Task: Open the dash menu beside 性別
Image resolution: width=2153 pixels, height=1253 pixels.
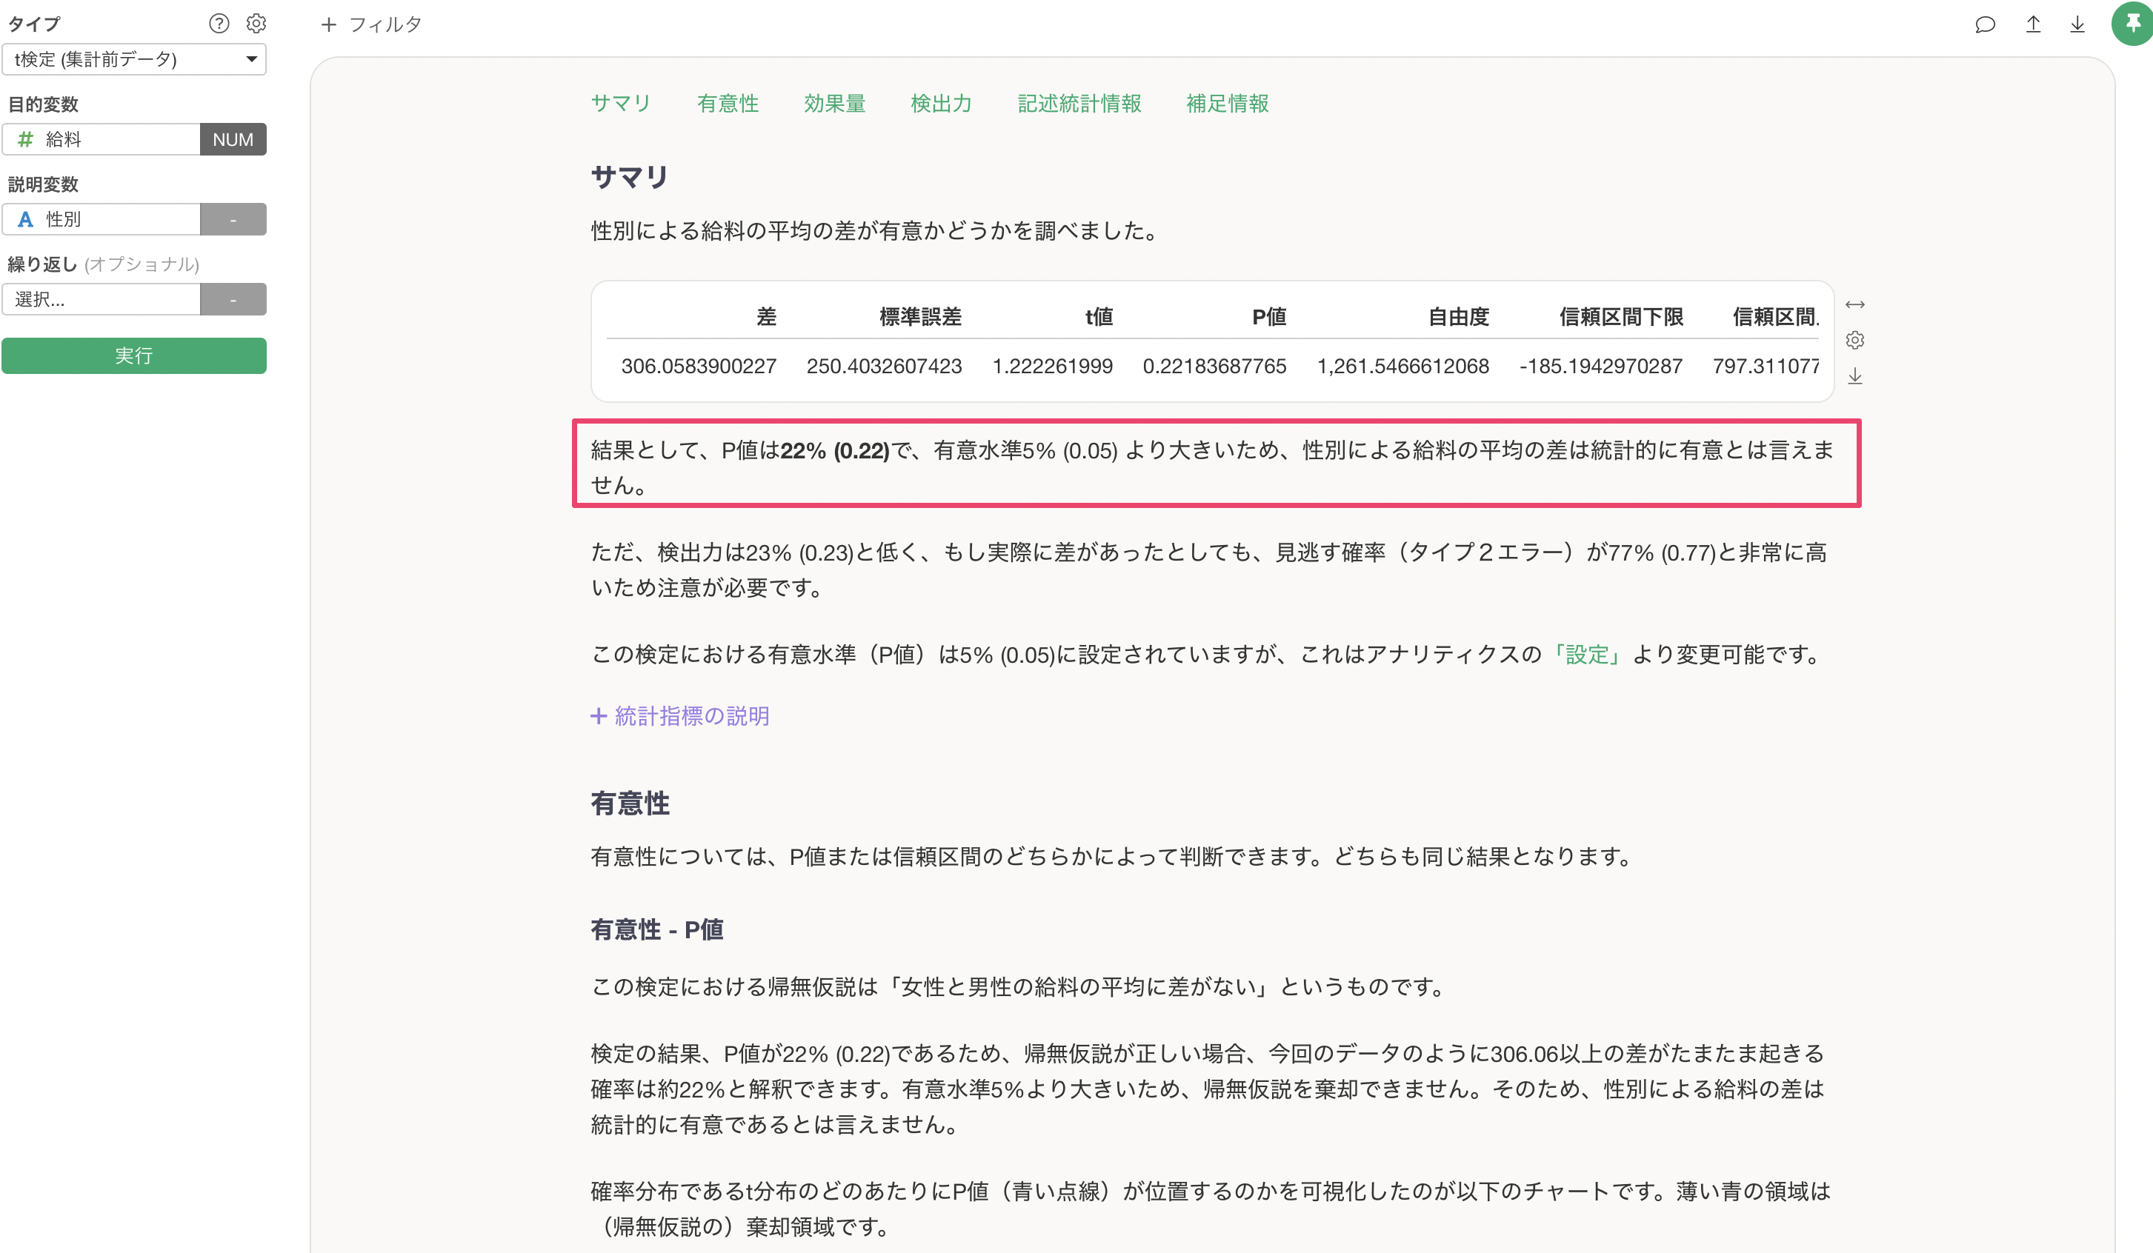Action: click(x=233, y=219)
